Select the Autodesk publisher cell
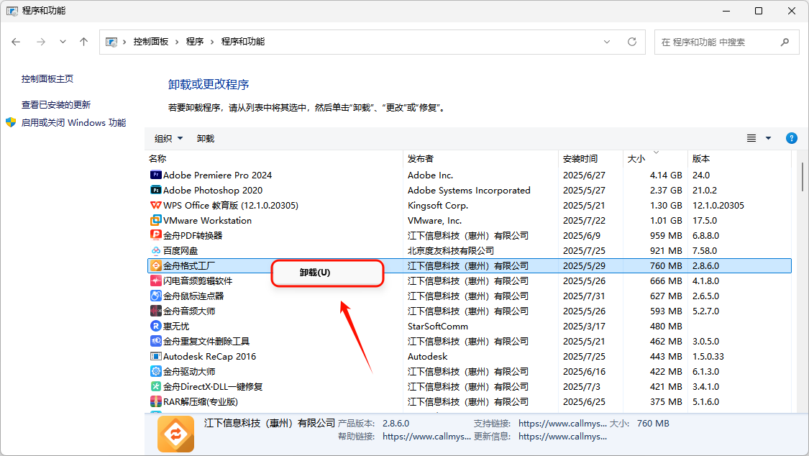 click(428, 356)
